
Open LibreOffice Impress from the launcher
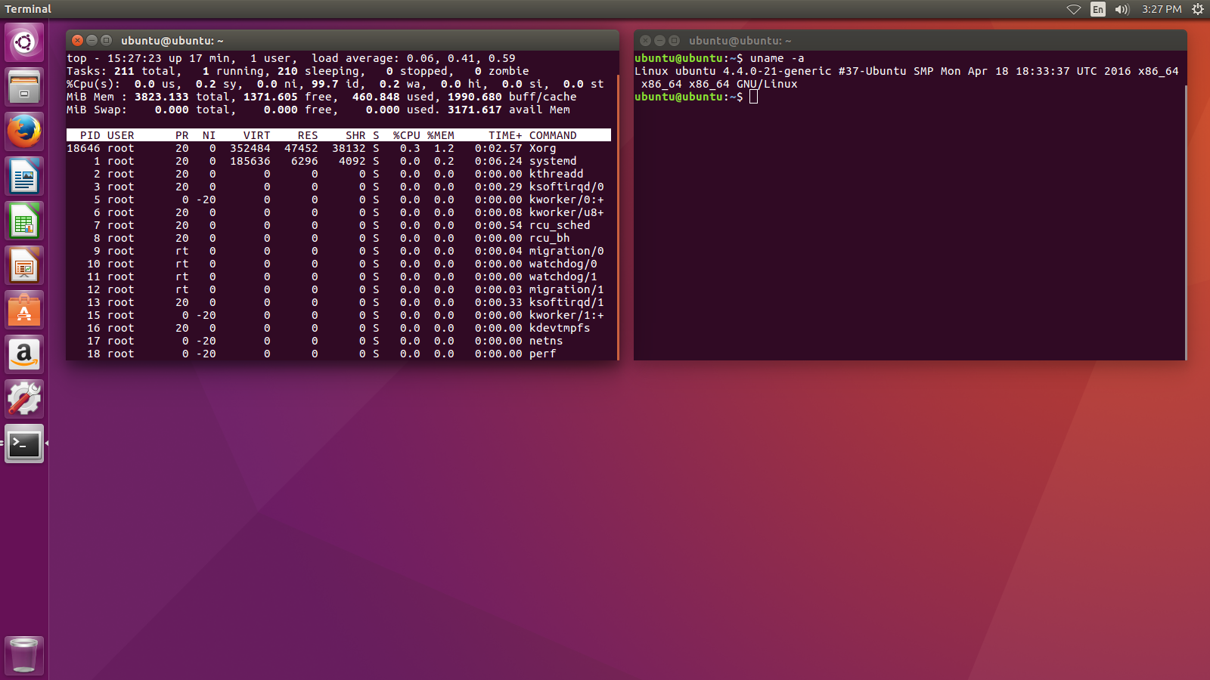[x=24, y=265]
